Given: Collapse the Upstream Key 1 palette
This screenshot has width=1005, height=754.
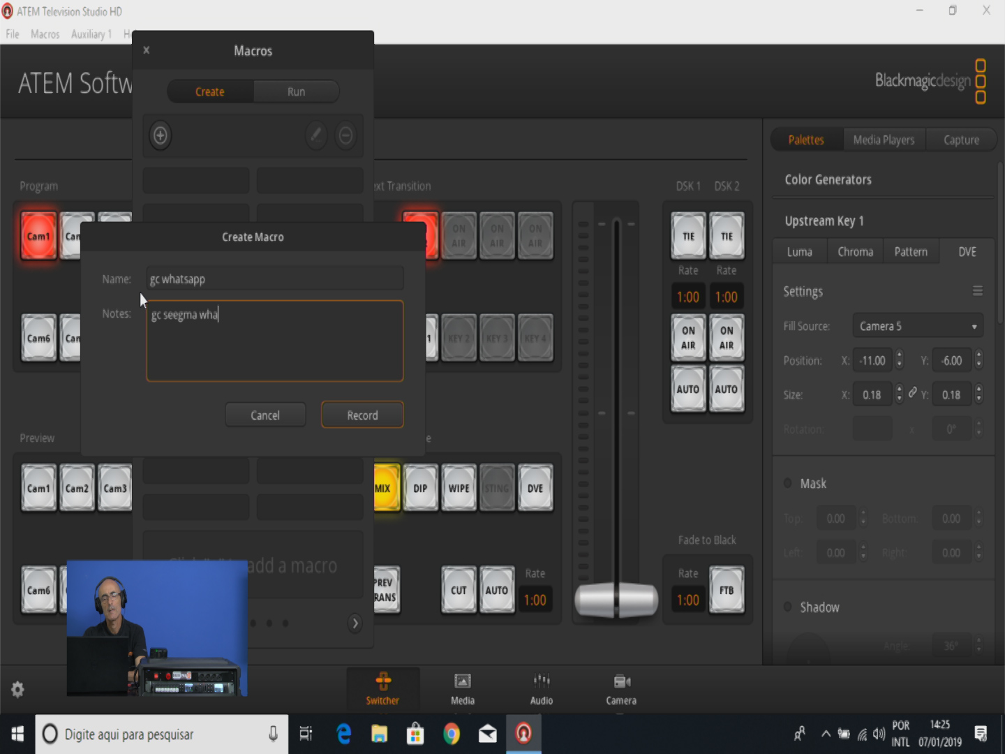Looking at the screenshot, I should [x=824, y=221].
